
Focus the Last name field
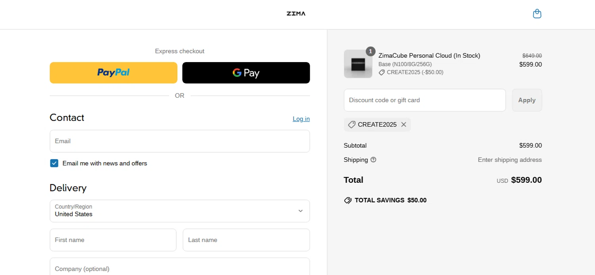point(246,240)
